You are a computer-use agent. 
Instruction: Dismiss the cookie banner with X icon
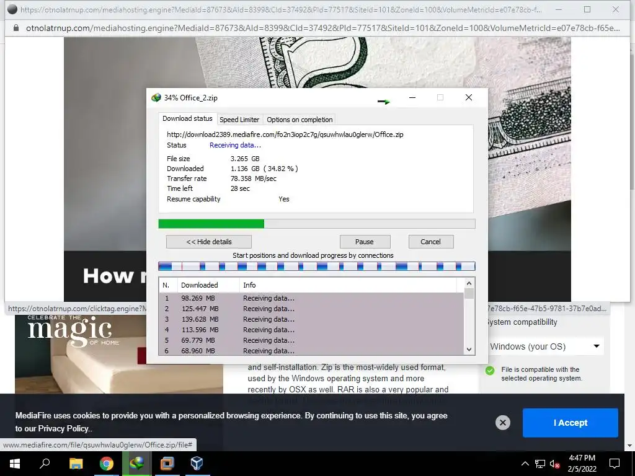pyautogui.click(x=502, y=423)
